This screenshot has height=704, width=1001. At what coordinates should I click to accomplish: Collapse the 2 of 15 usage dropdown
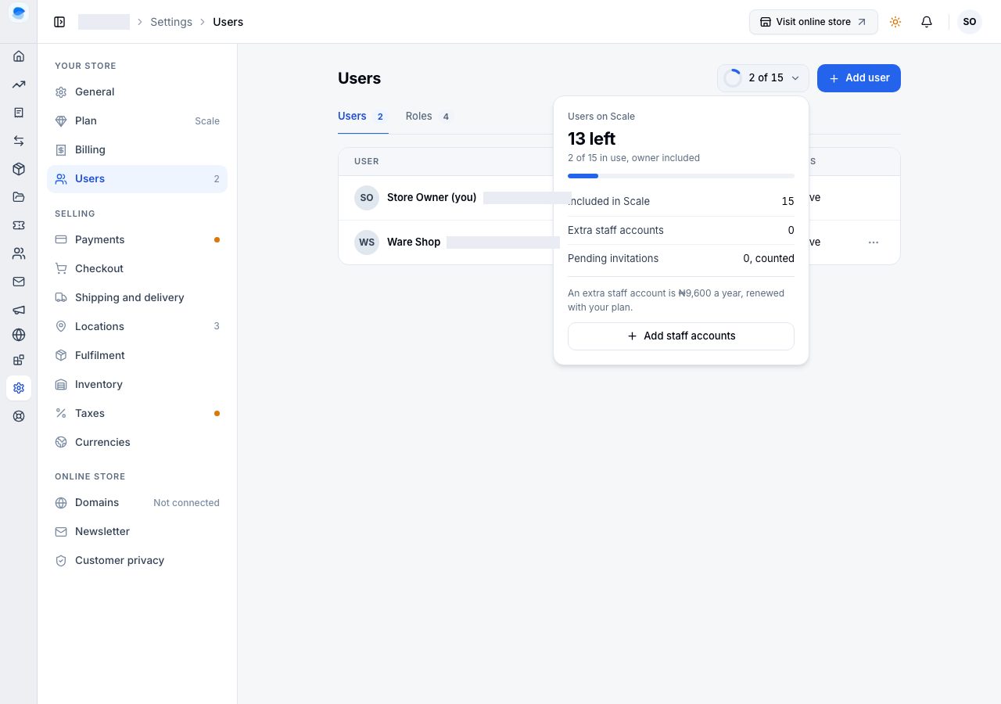click(763, 78)
